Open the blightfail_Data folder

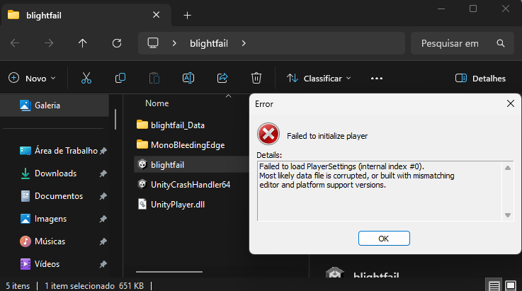(177, 125)
